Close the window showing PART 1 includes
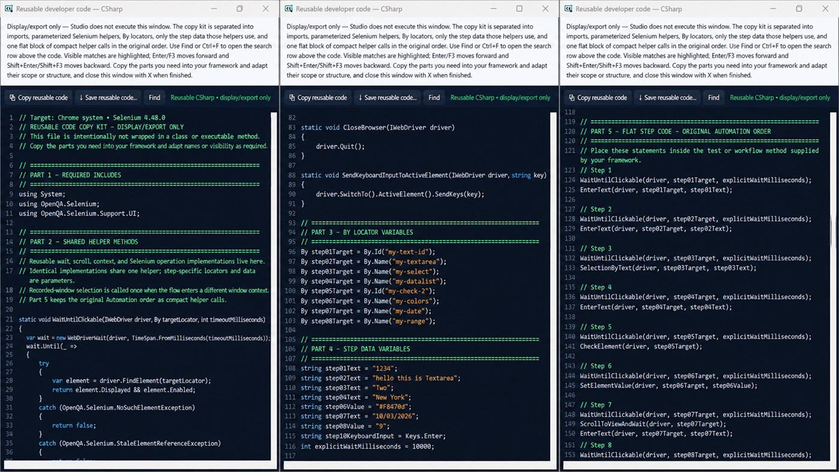The height and width of the screenshot is (472, 839). 266,9
